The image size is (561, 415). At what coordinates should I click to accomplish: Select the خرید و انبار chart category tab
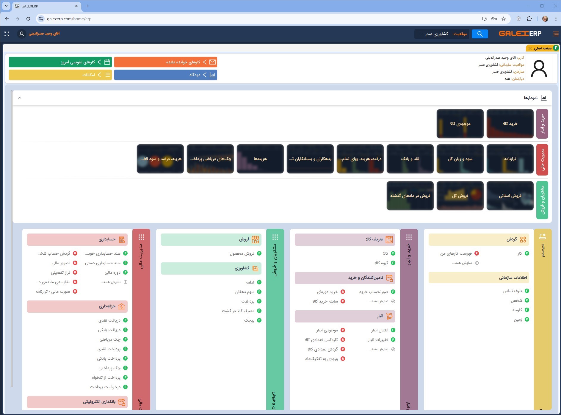(x=542, y=124)
